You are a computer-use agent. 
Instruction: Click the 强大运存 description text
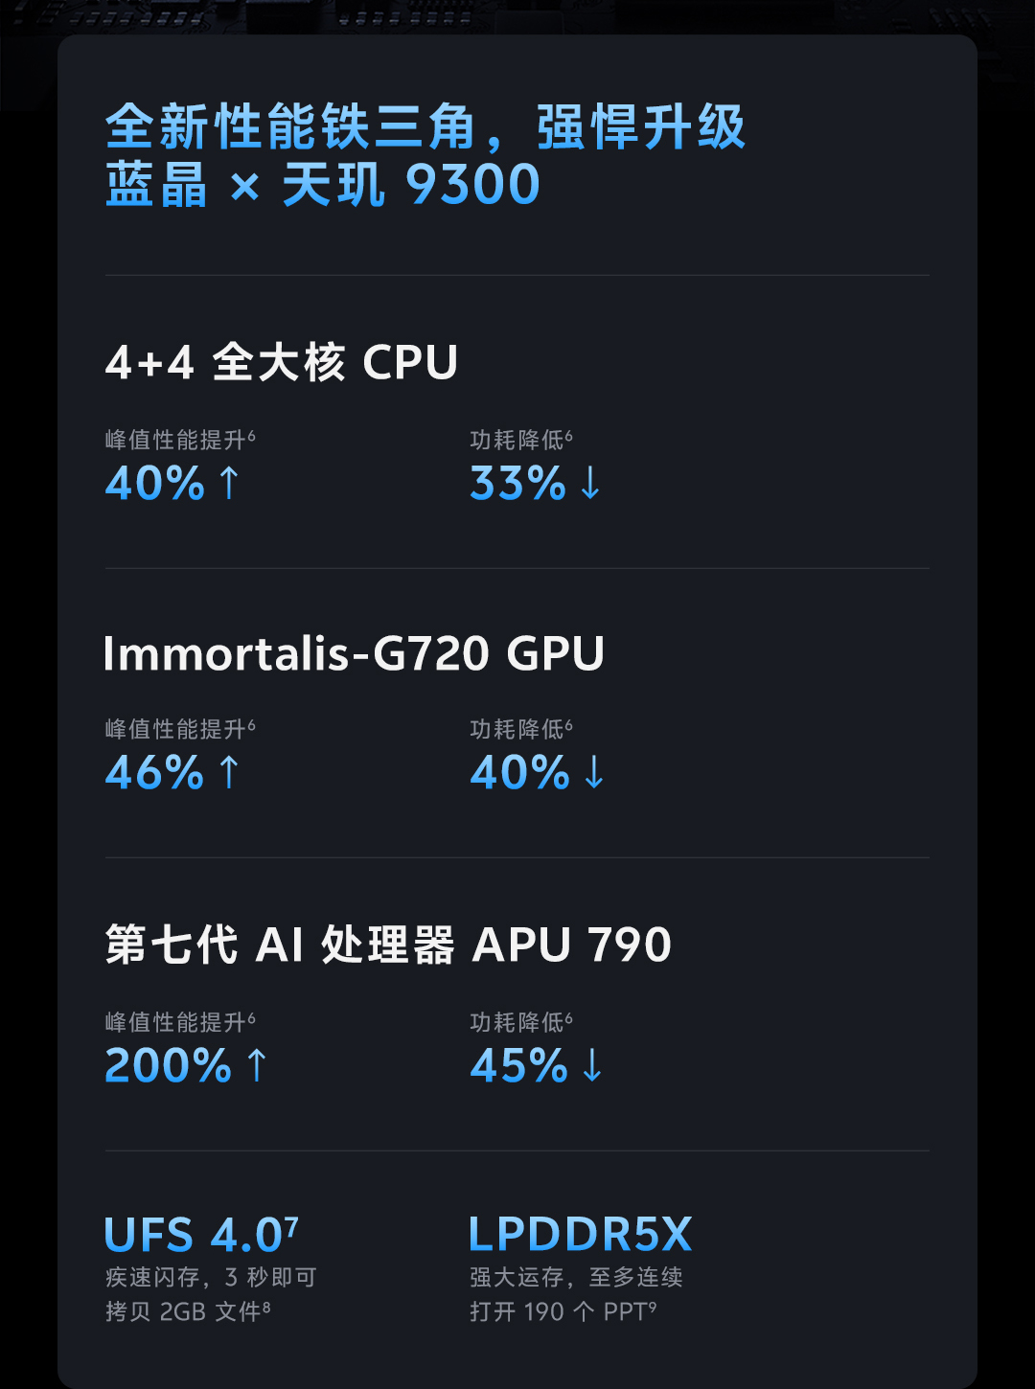pos(576,1278)
